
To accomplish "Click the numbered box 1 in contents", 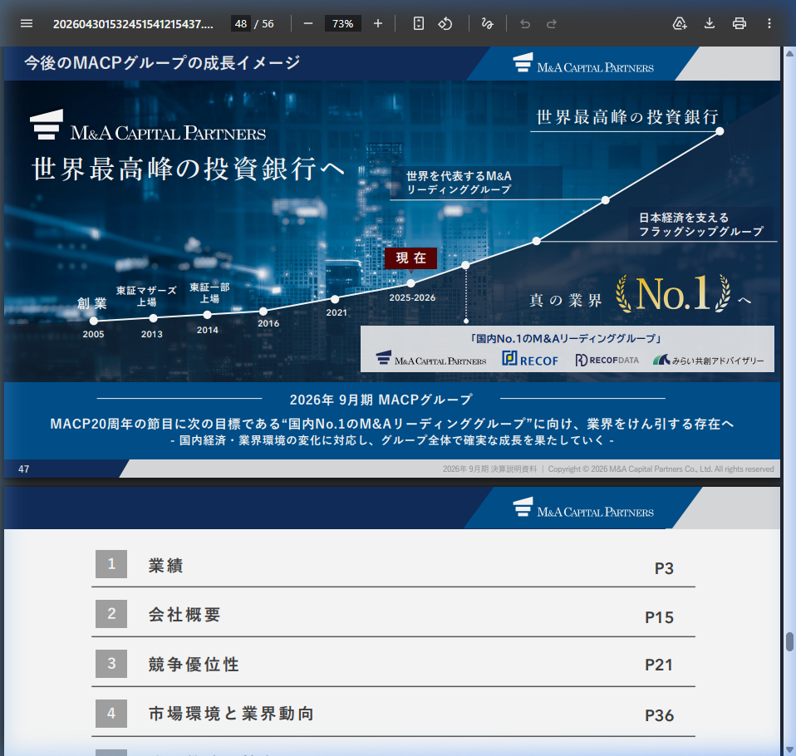I will [x=111, y=564].
